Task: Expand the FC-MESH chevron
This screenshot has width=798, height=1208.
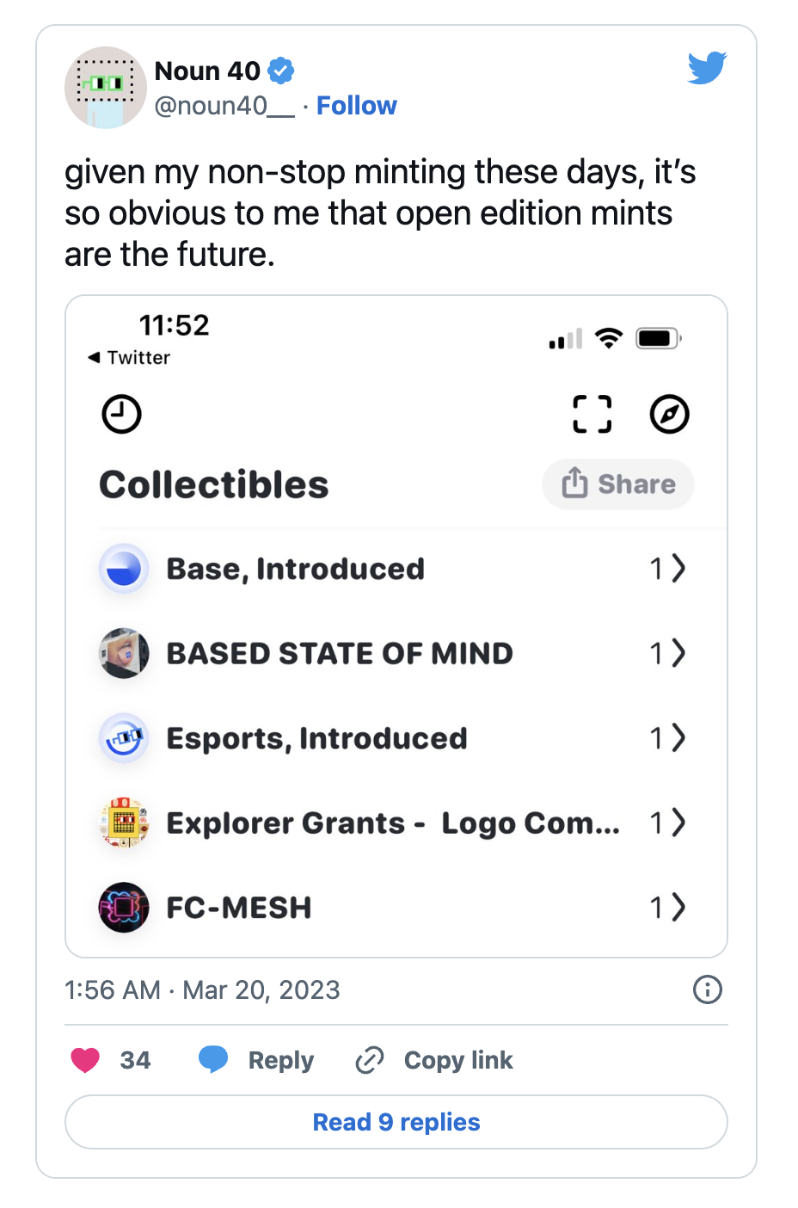Action: 678,907
